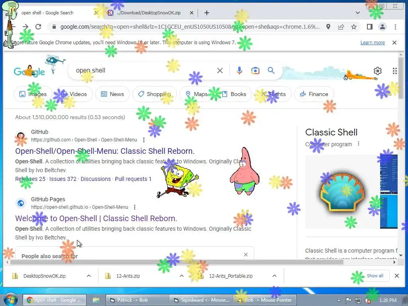Image resolution: width=408 pixels, height=306 pixels.
Task: Open Google quick settings gear
Action: (x=378, y=71)
